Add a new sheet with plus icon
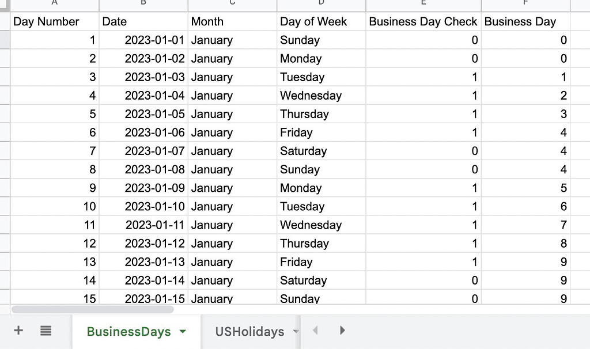 [x=18, y=331]
